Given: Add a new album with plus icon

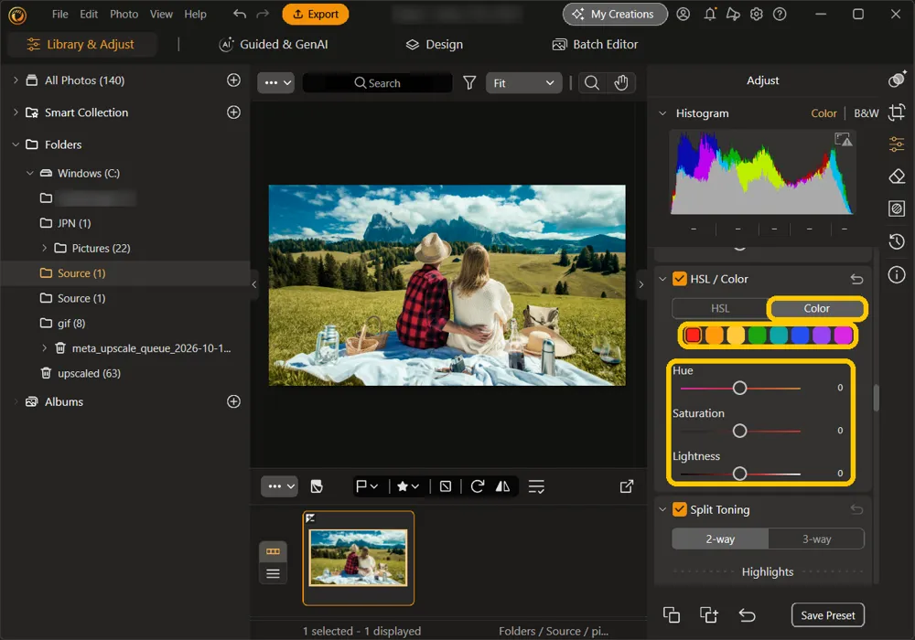Looking at the screenshot, I should [x=233, y=401].
